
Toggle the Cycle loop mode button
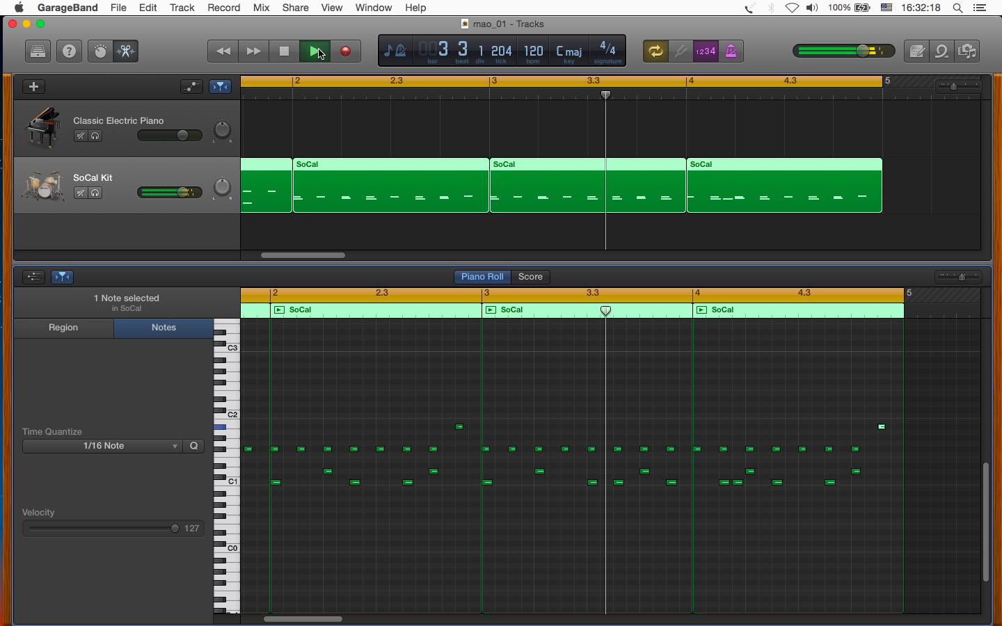(x=655, y=51)
